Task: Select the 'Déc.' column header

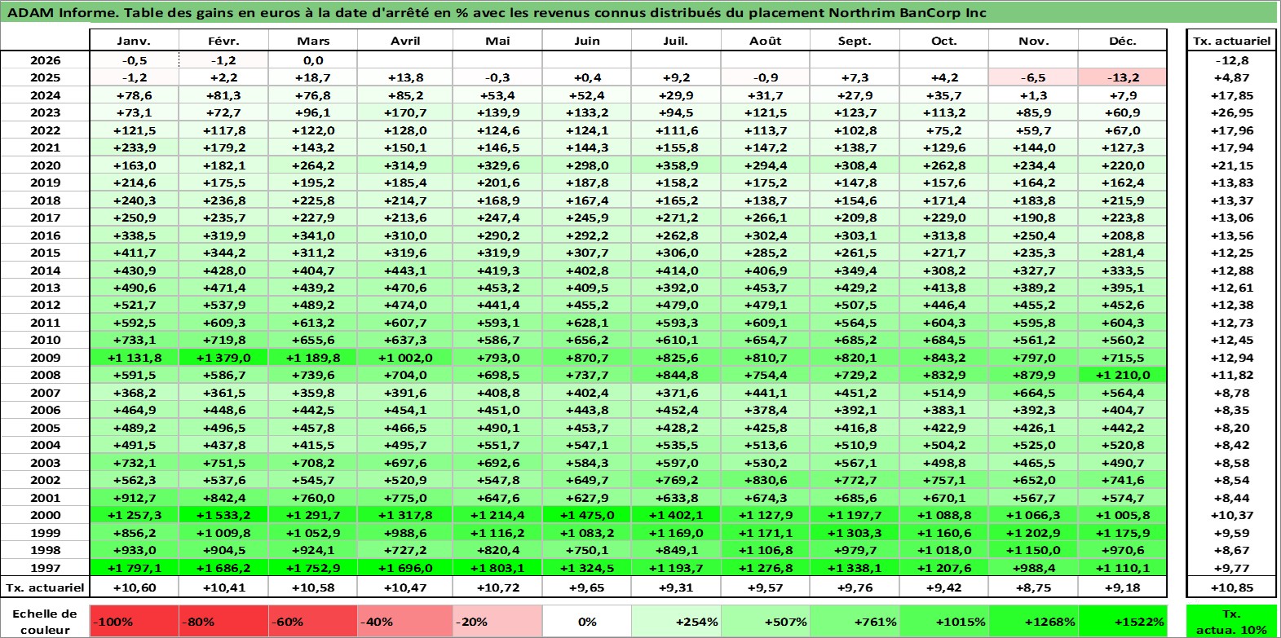Action: coord(1123,41)
